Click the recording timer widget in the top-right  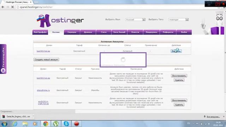pyautogui.click(x=215, y=4)
